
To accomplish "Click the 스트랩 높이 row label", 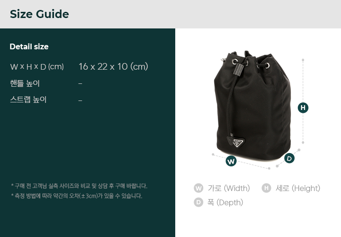I will tap(28, 100).
